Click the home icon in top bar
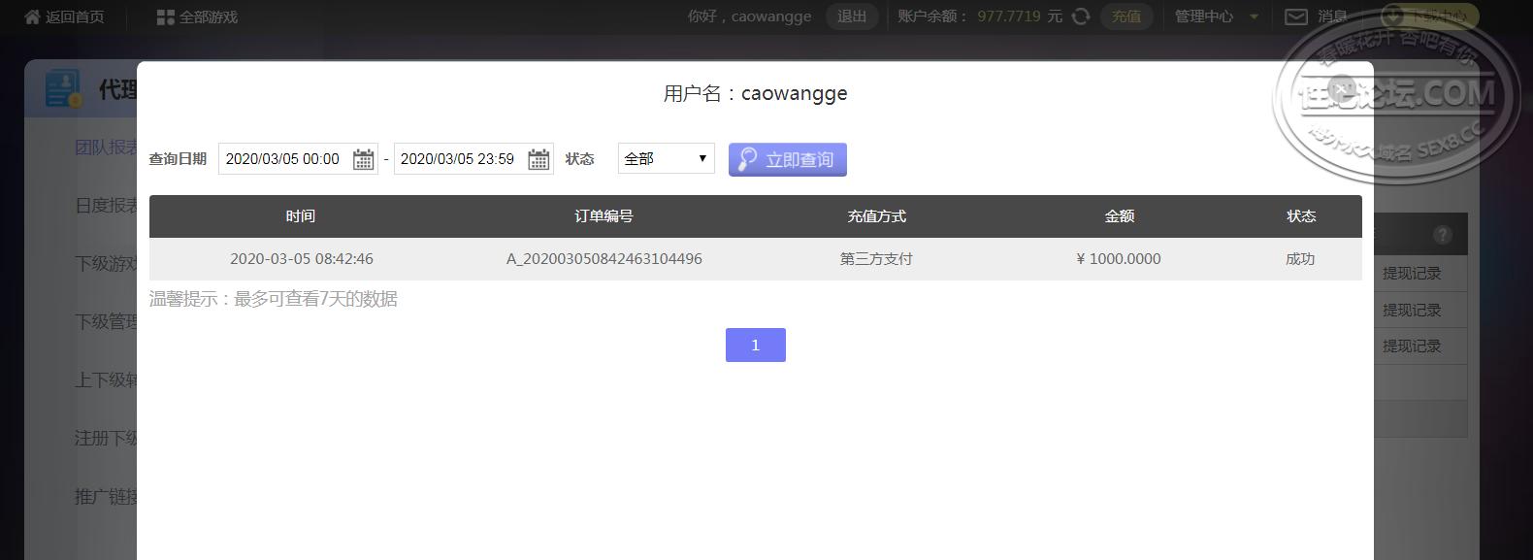 (32, 16)
